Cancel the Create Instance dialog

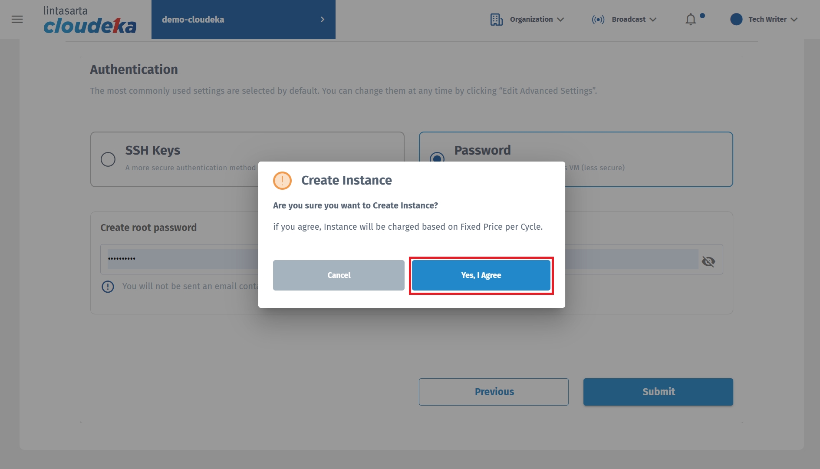click(x=339, y=275)
